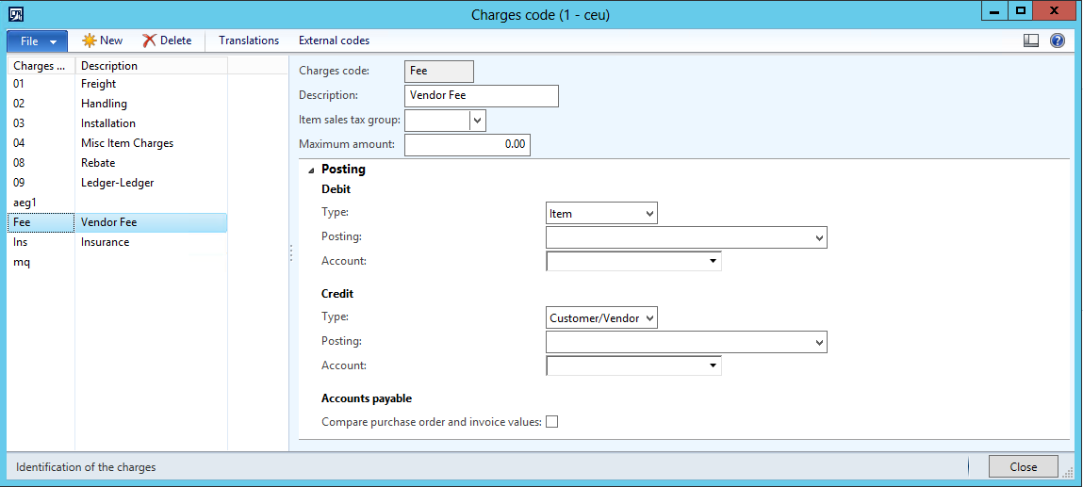The height and width of the screenshot is (487, 1083).
Task: Click the New record toolbar icon
Action: tap(90, 41)
